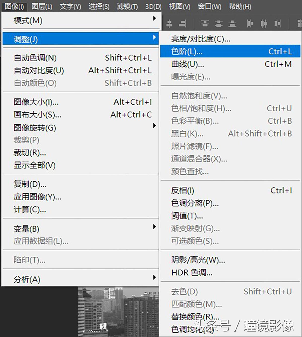302x337 pixels.
Task: Click the distribute bottom edges icon
Action: [x=232, y=24]
